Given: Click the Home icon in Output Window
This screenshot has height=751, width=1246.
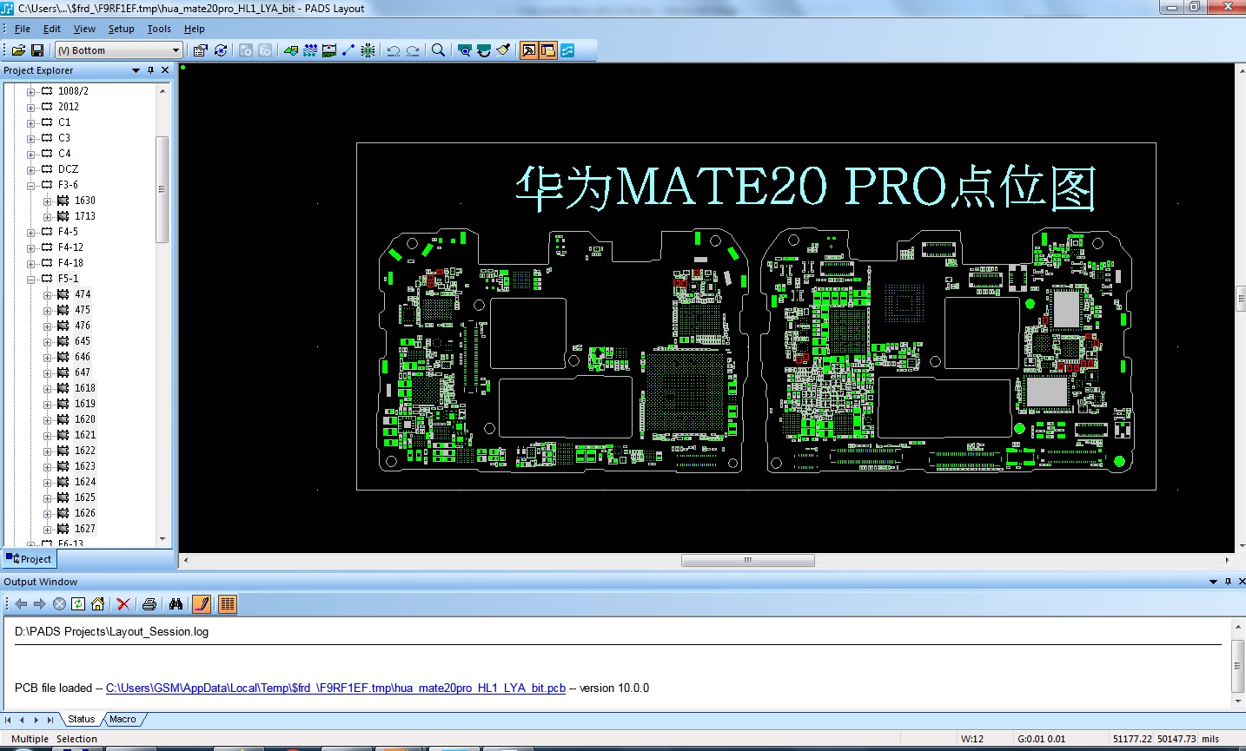Looking at the screenshot, I should [x=98, y=604].
